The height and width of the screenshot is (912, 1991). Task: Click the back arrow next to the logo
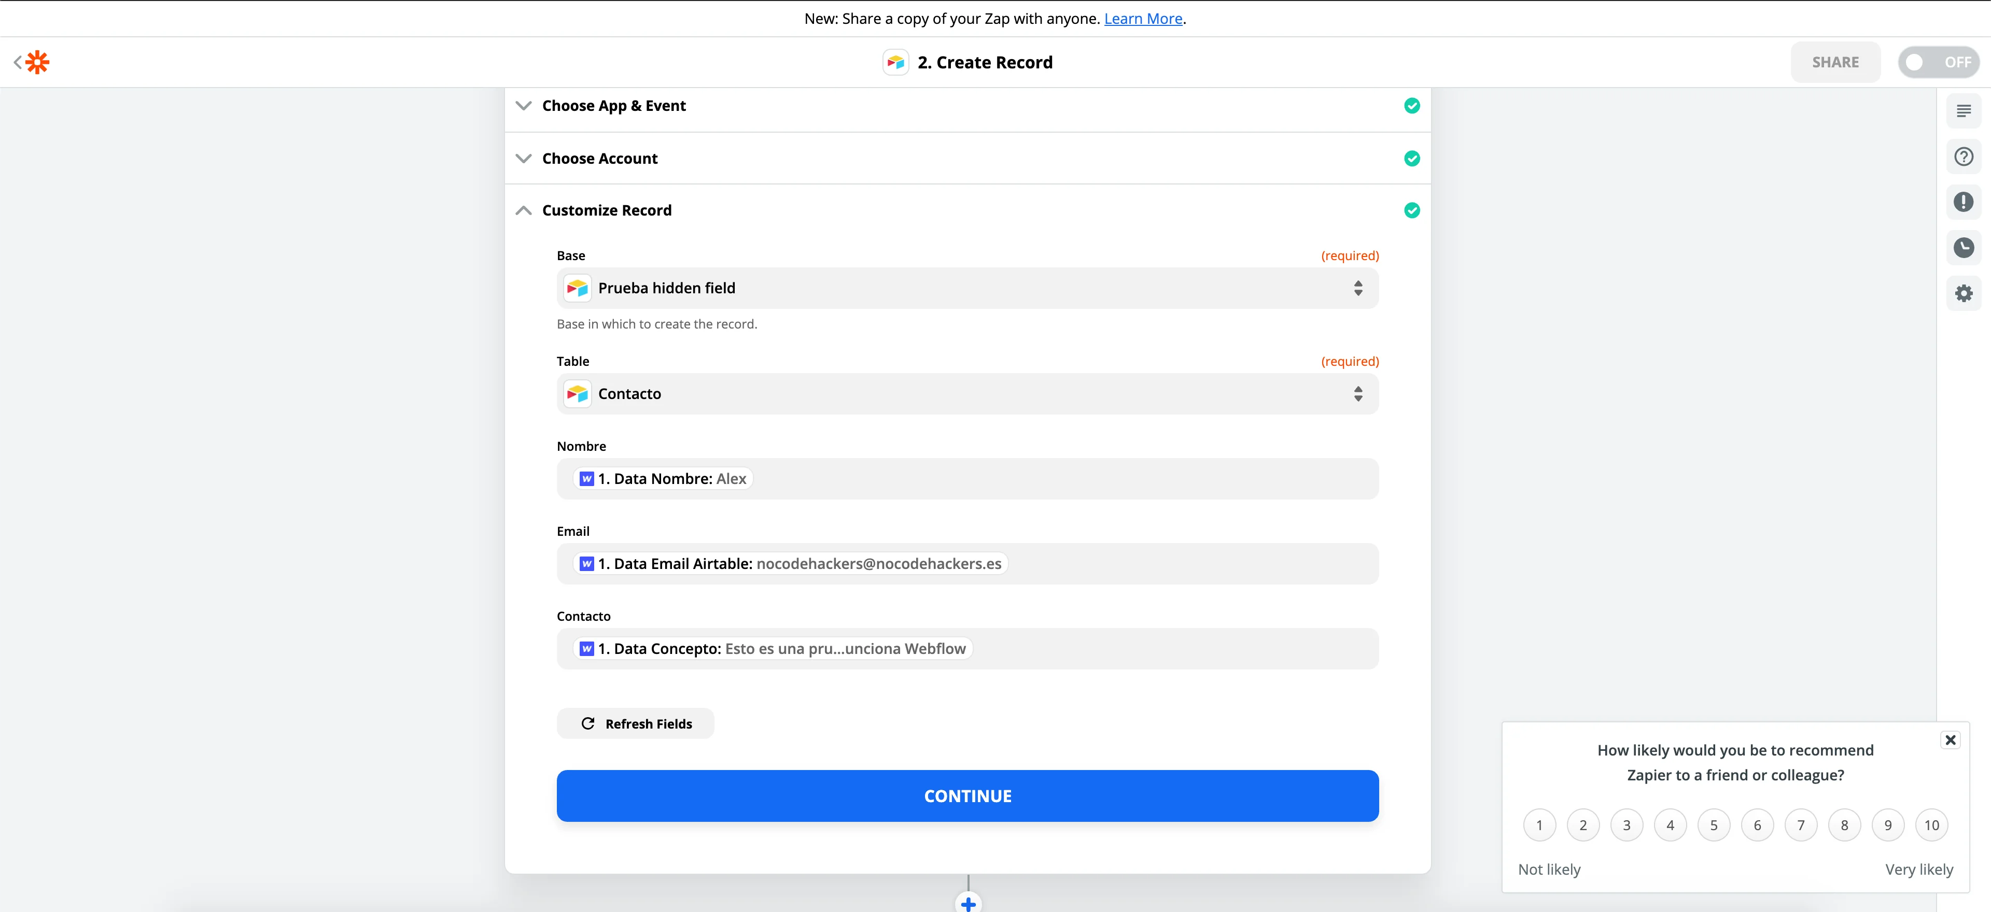click(17, 62)
